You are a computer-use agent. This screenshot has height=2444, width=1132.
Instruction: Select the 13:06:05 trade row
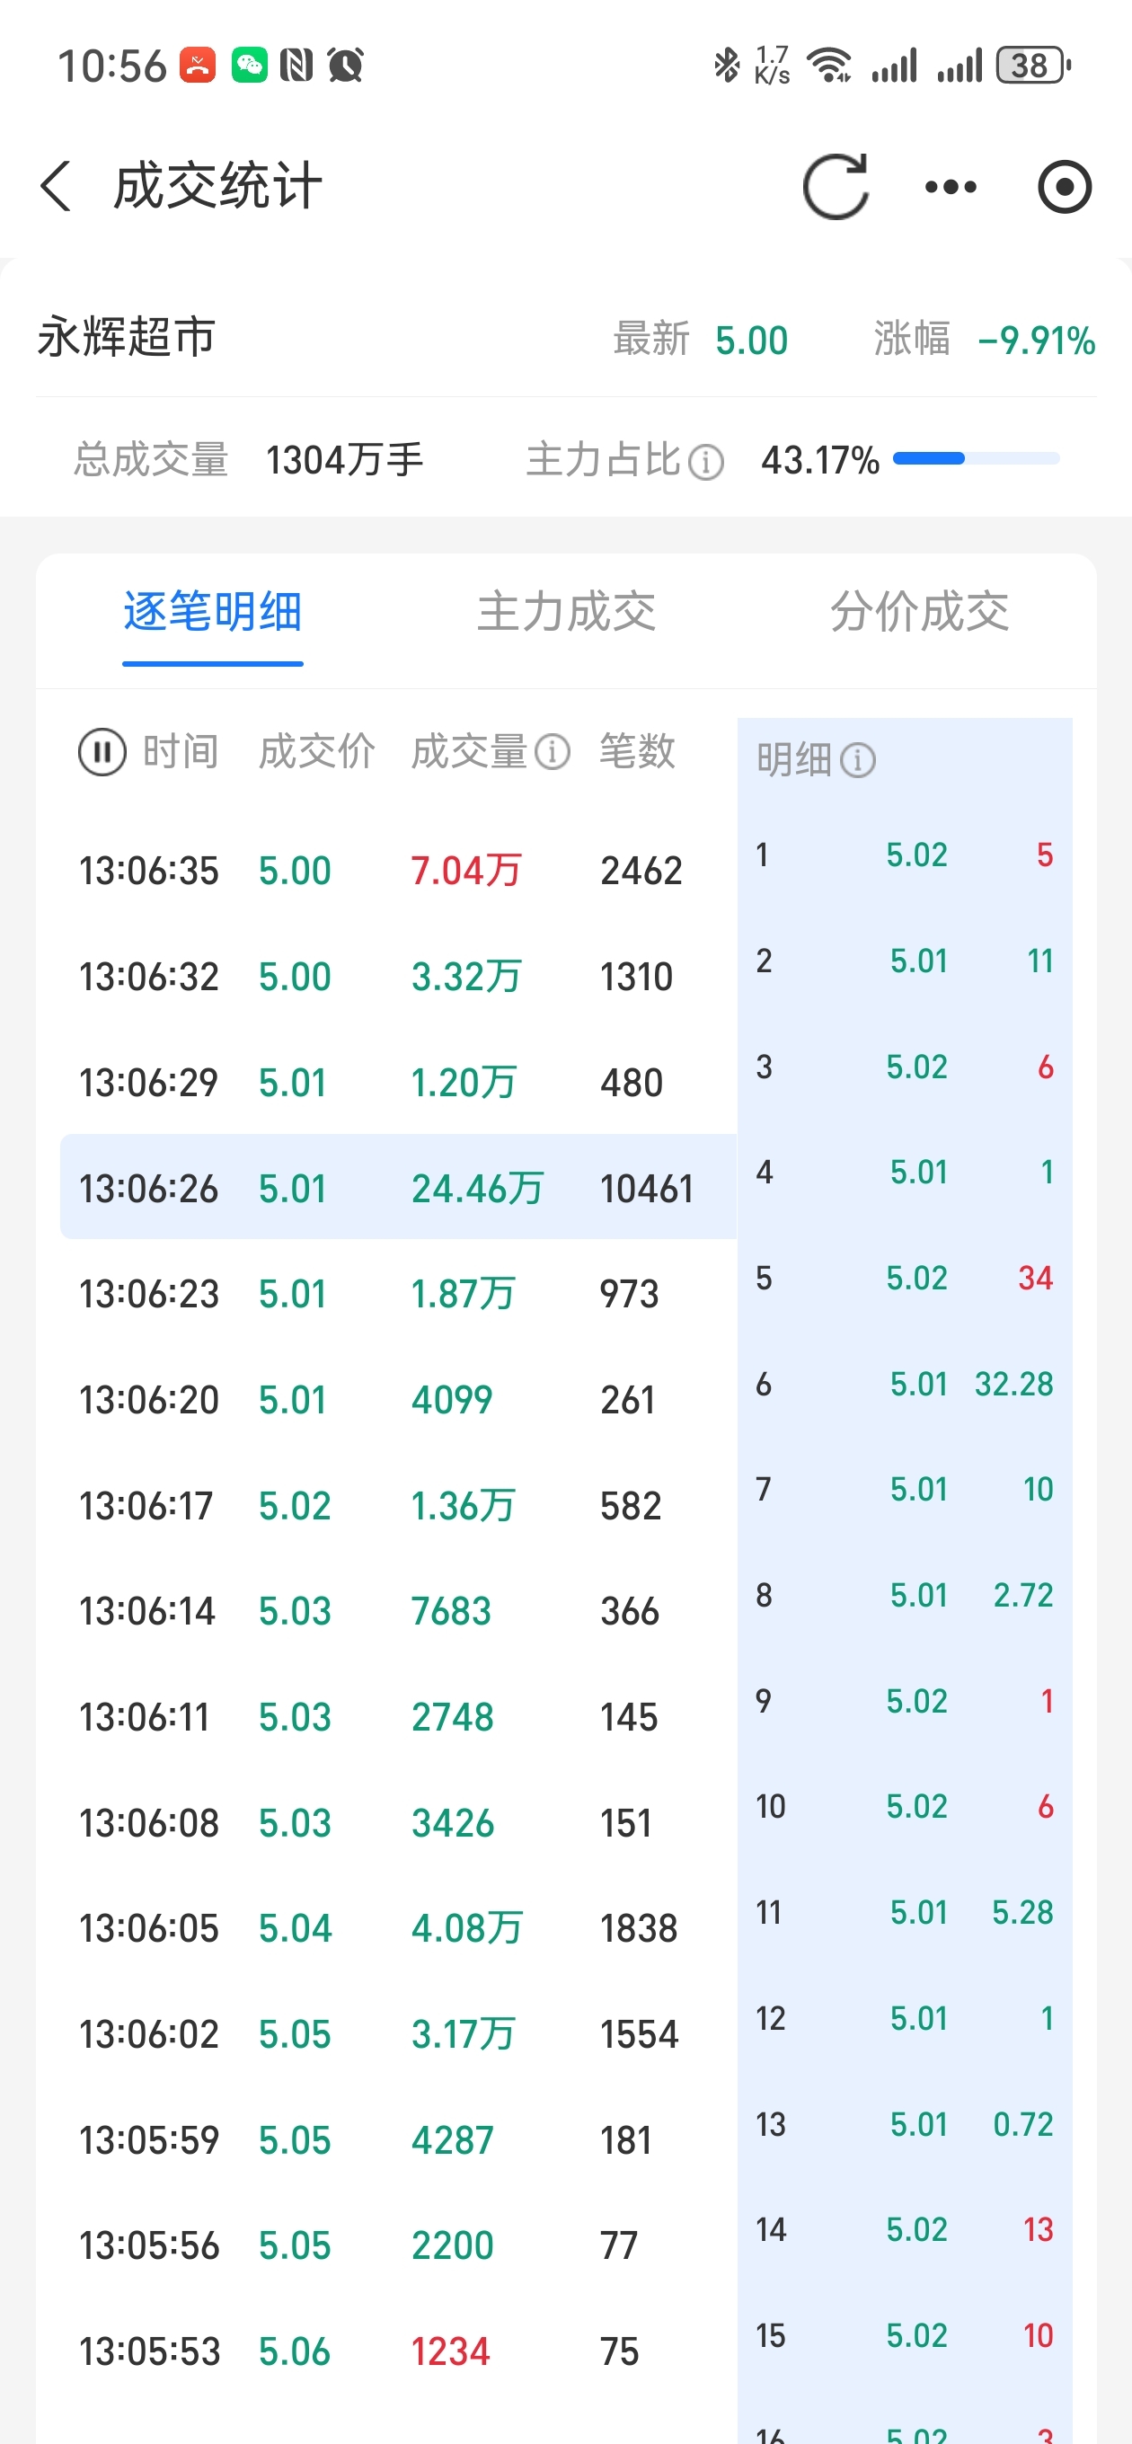398,1928
